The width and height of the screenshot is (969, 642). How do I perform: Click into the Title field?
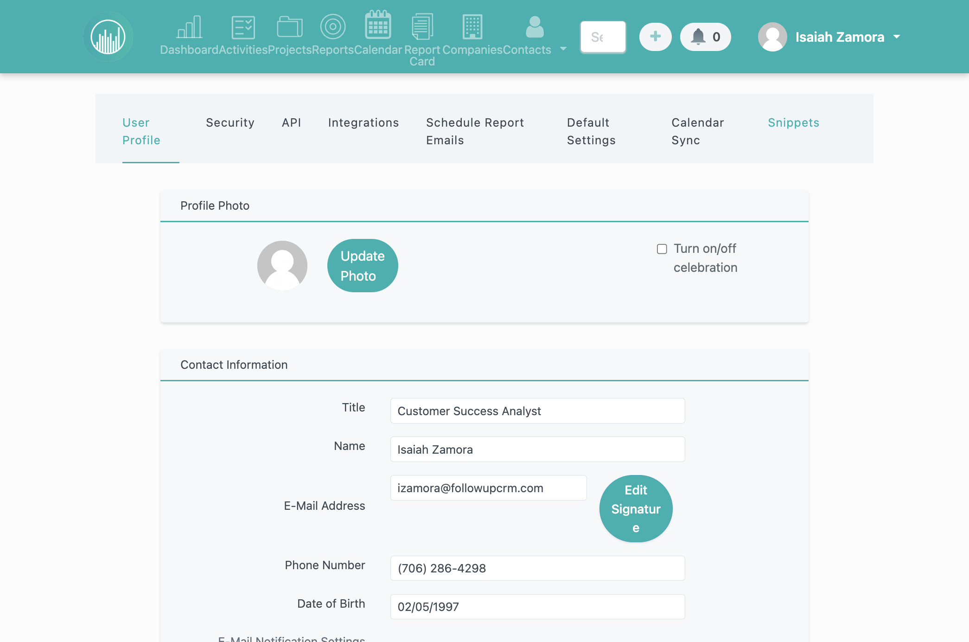pyautogui.click(x=537, y=411)
